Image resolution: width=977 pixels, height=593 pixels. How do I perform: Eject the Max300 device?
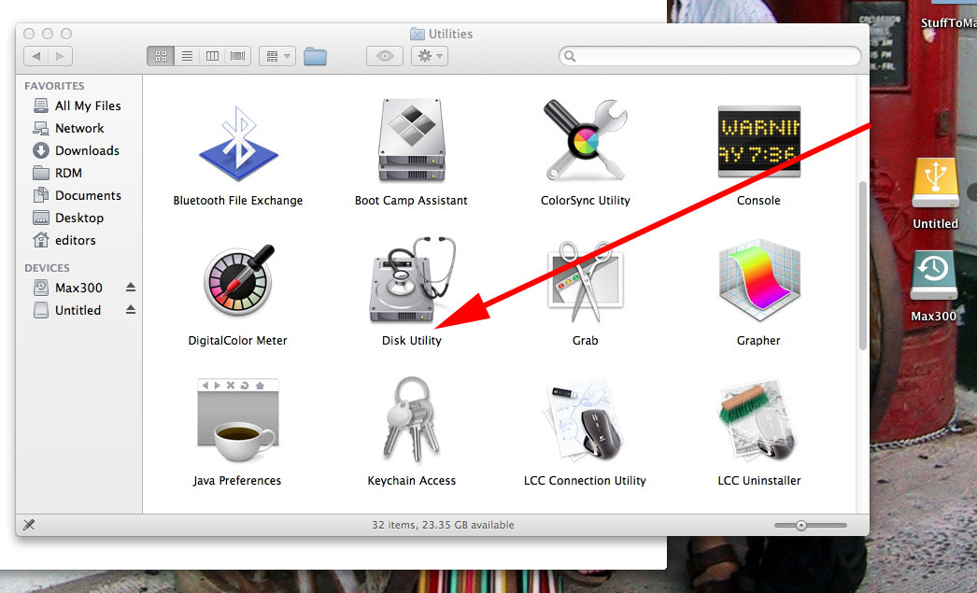pyautogui.click(x=130, y=287)
